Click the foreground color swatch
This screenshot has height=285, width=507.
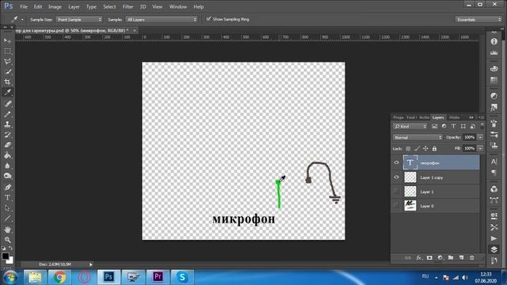click(6, 256)
